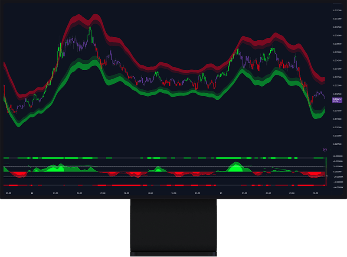Click the circled lightning button over the oscillator pane
This screenshot has width=347, height=257.
[x=324, y=150]
